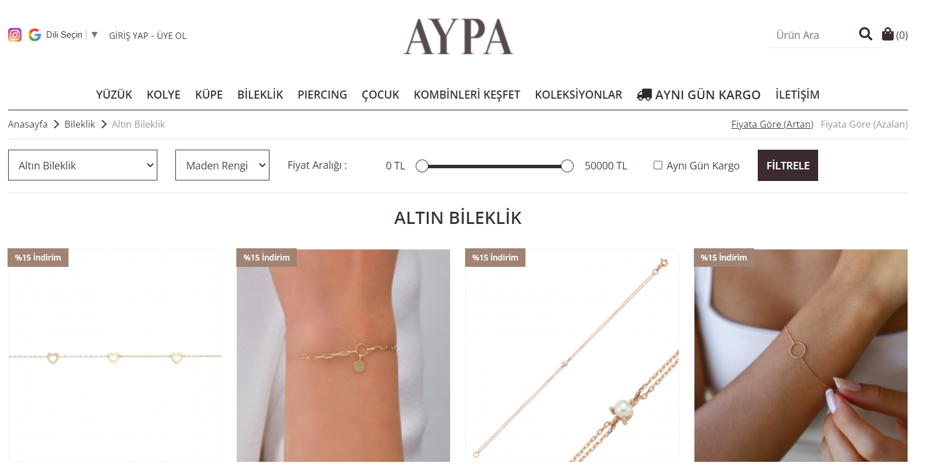Open the heart charm bracelet thumbnail

[115, 356]
